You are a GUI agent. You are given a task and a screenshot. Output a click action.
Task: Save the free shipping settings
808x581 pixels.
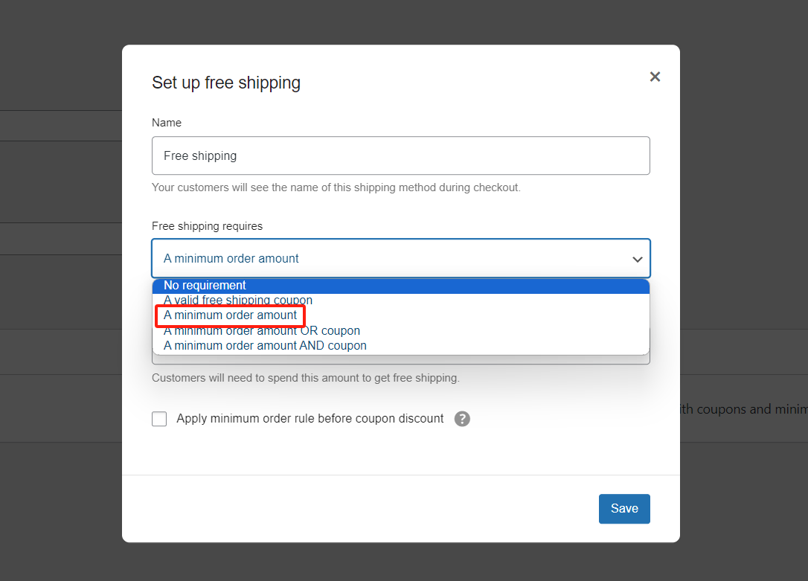pos(624,509)
